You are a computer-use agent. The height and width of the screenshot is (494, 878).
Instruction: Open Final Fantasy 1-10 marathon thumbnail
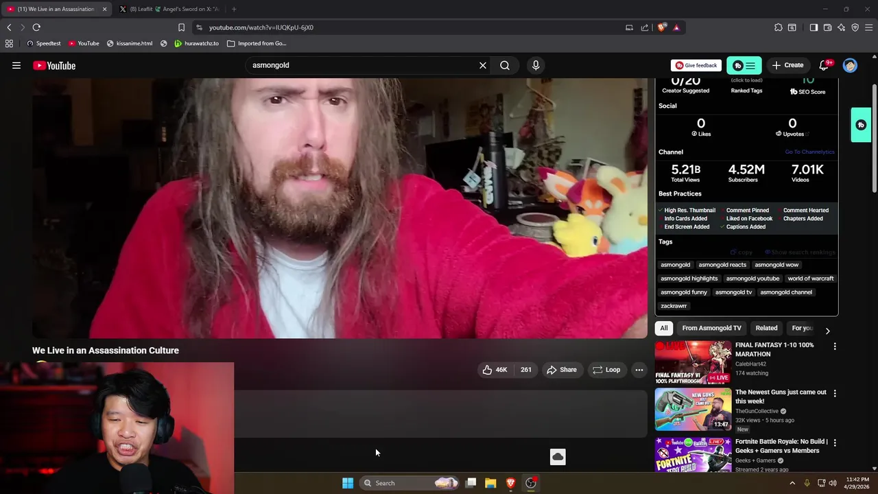coord(693,362)
